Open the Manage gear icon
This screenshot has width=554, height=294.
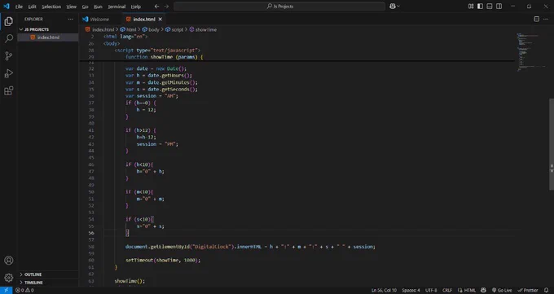click(8, 278)
